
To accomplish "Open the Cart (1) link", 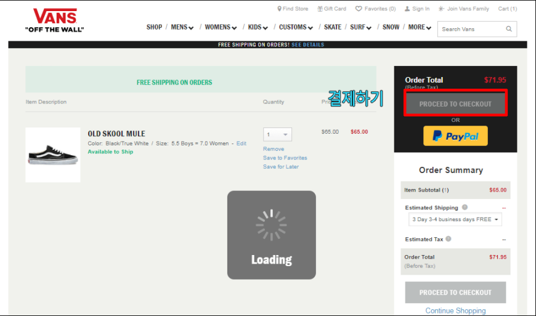I will 507,9.
